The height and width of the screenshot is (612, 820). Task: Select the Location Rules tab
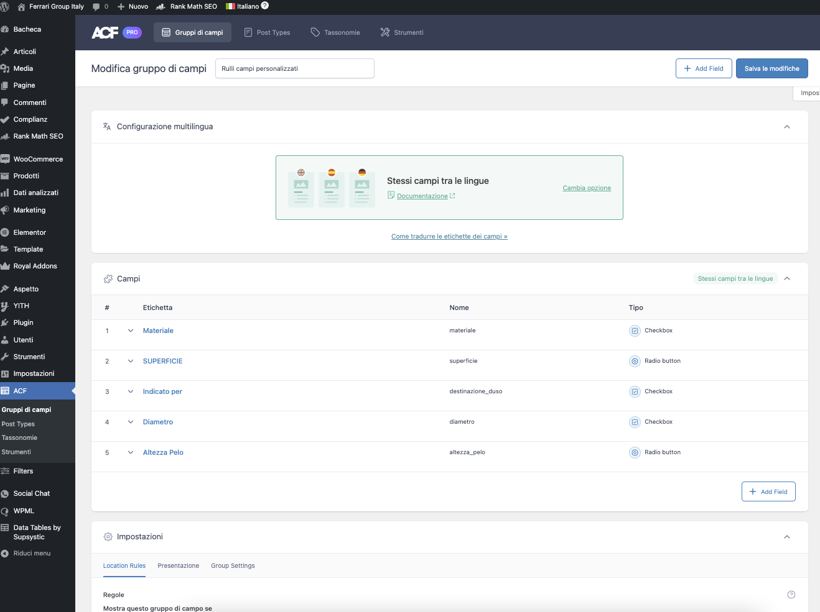pos(124,565)
